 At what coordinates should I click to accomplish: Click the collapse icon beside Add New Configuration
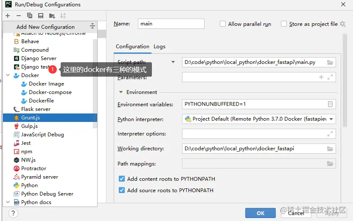92,26
